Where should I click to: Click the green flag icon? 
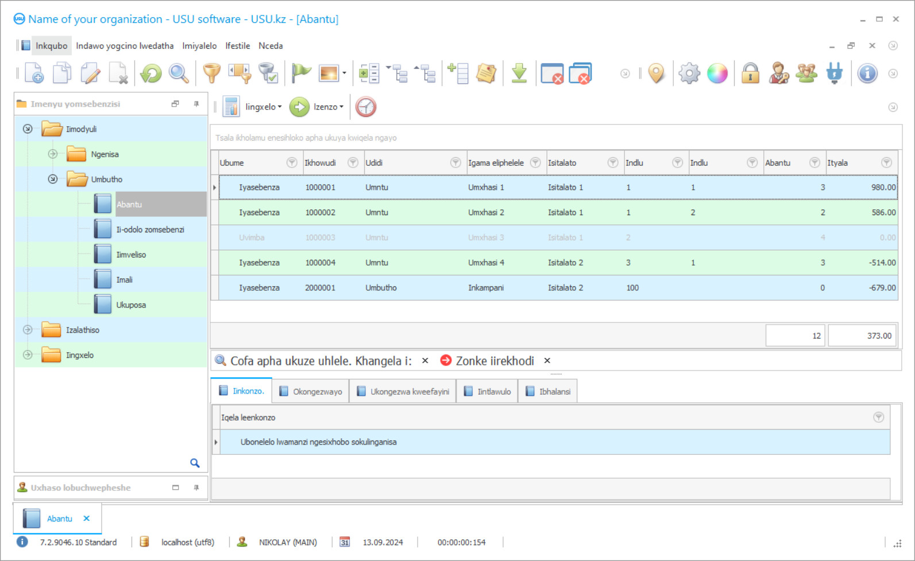[x=300, y=73]
